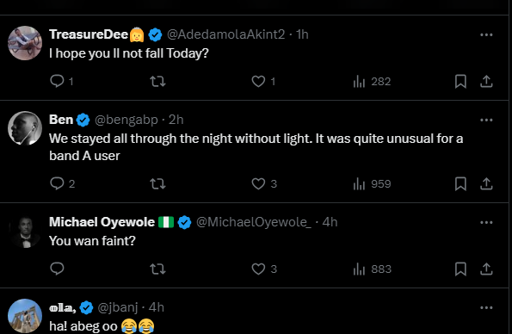Open ola's three-dot more menu
This screenshot has height=334, width=512.
pos(486,308)
